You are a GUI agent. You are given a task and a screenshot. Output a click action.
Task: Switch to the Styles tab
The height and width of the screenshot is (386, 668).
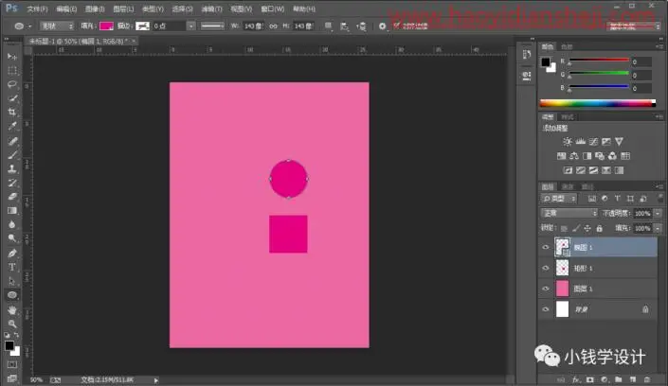568,117
